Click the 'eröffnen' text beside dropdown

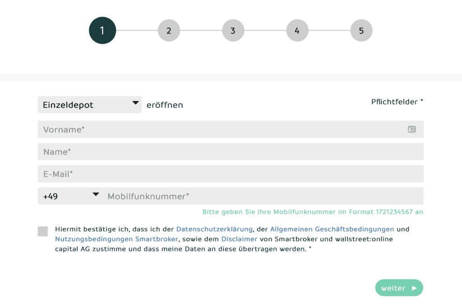point(165,105)
